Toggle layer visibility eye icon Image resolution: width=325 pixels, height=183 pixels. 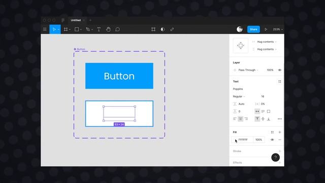coord(280,70)
